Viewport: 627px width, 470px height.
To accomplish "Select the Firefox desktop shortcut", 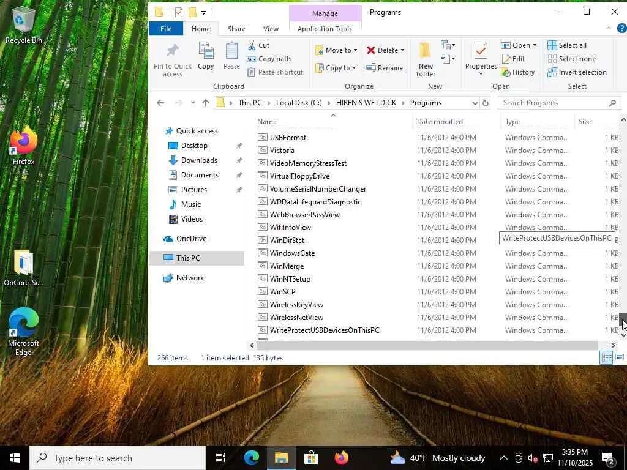I will 24,146.
